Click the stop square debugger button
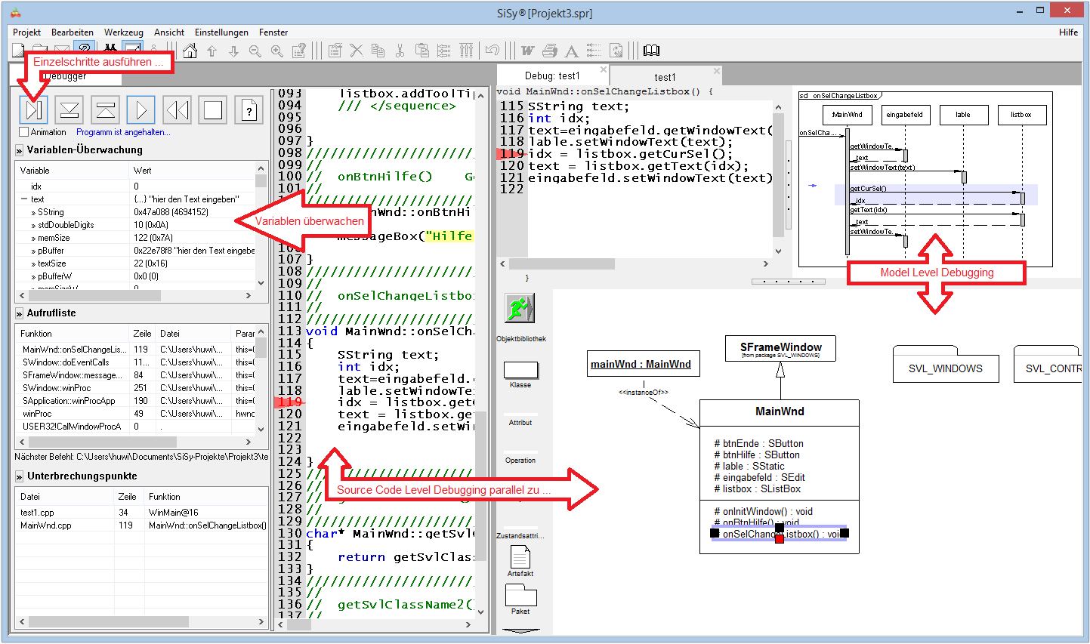Image resolution: width=1090 pixels, height=644 pixels. pyautogui.click(x=213, y=110)
